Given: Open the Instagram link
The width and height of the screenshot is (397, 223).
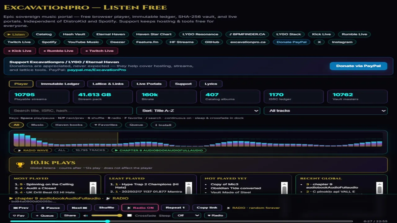Looking at the screenshot, I should 342,42.
